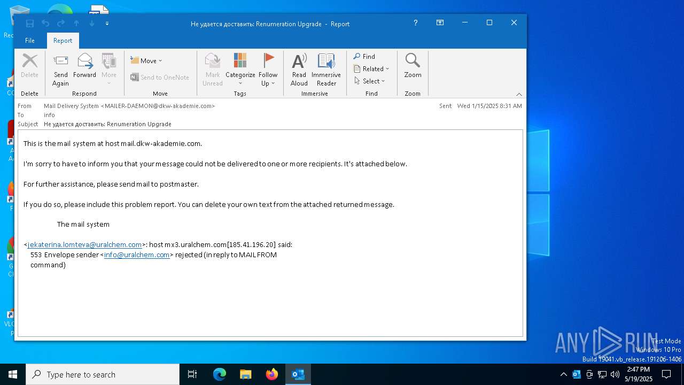
Task: Start Read Aloud
Action: click(299, 70)
